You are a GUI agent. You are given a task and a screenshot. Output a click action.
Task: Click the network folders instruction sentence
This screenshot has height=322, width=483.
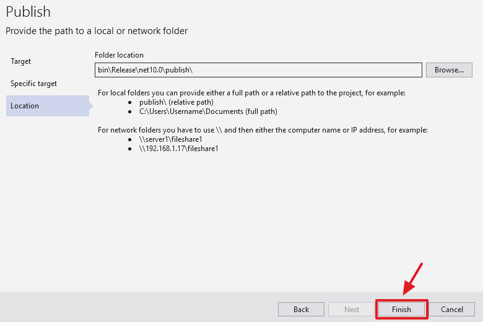click(263, 130)
